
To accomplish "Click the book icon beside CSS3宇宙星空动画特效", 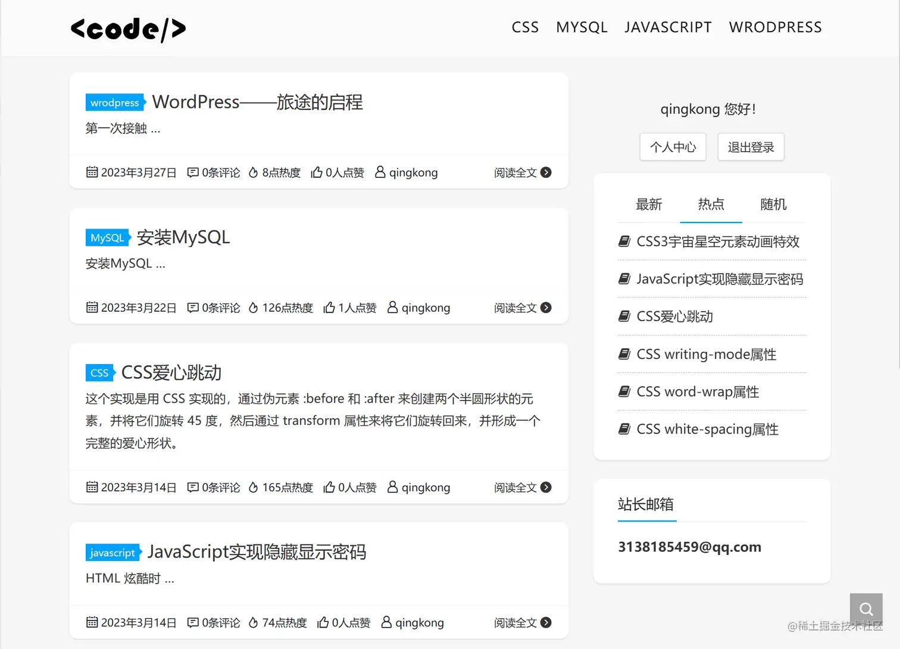I will click(624, 241).
